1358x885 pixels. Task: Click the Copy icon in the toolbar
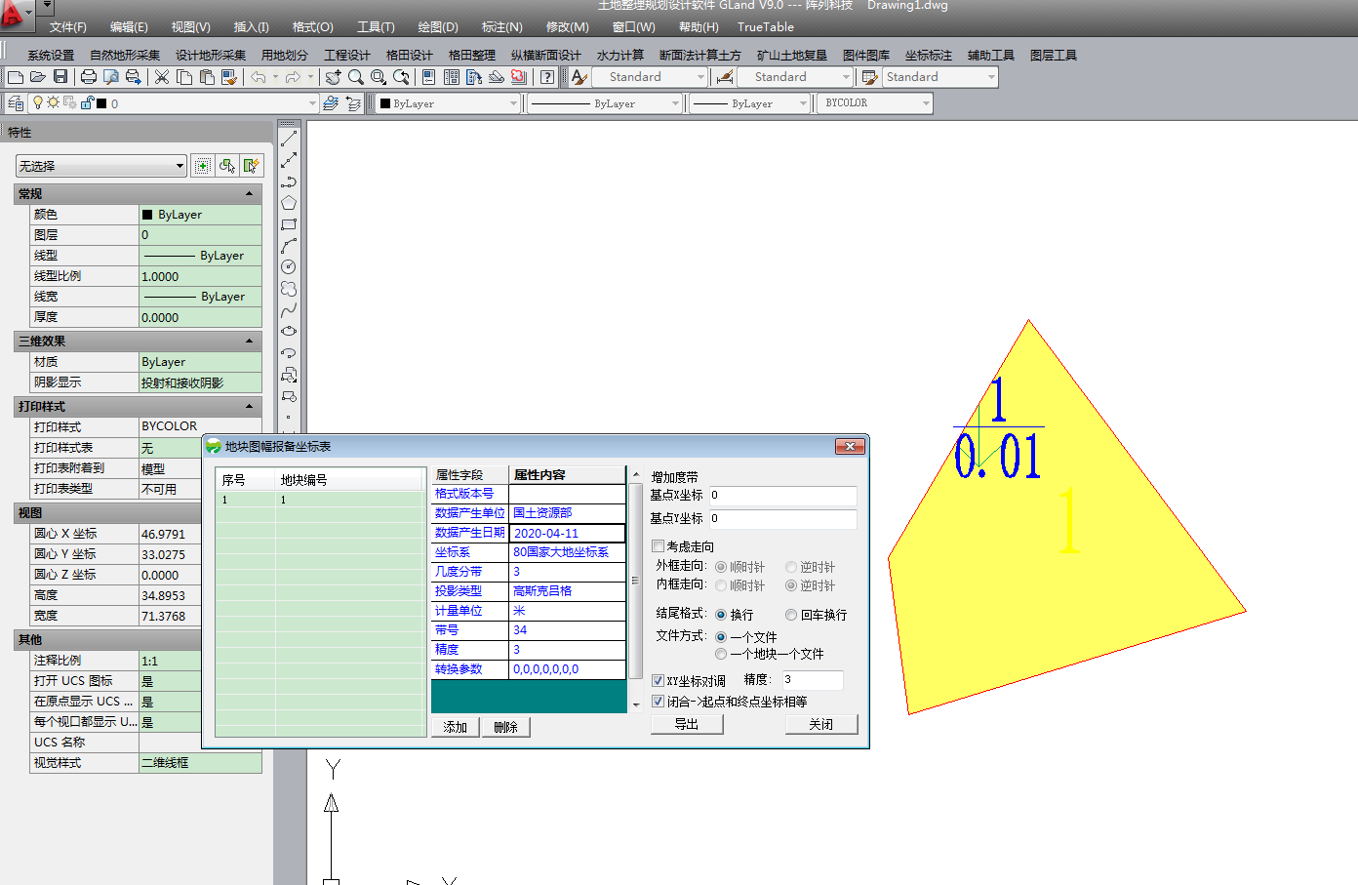coord(184,77)
